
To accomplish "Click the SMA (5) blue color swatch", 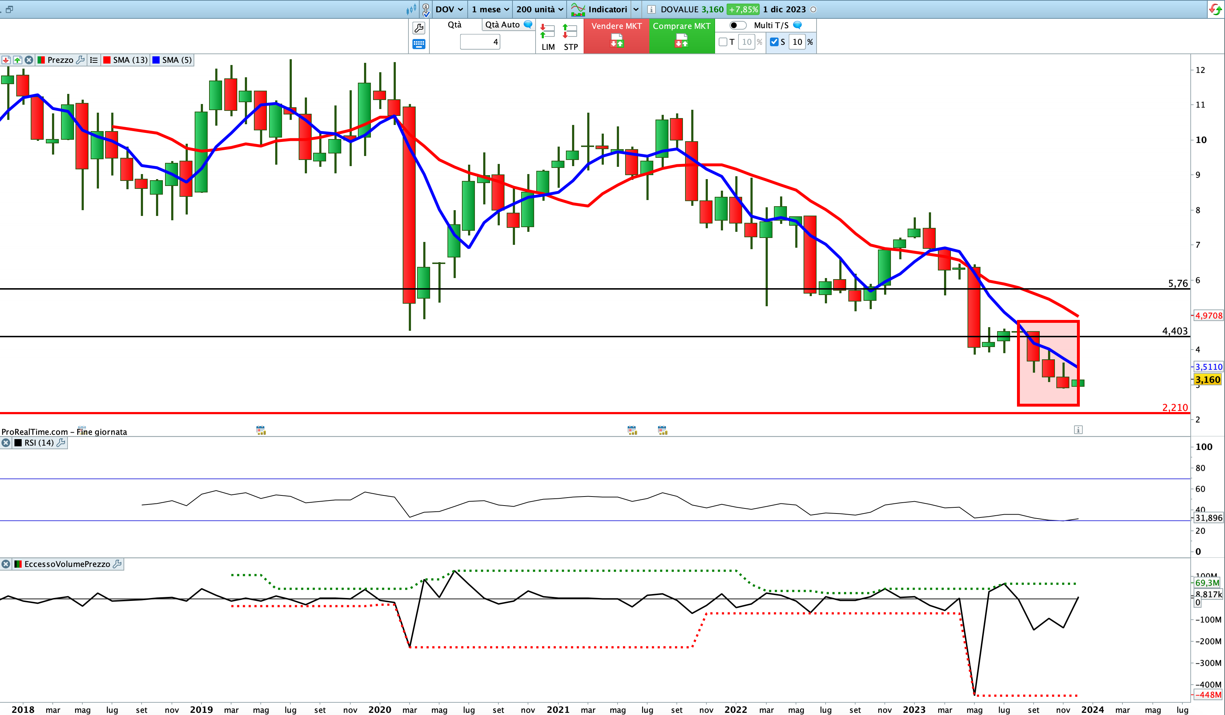I will click(x=156, y=60).
